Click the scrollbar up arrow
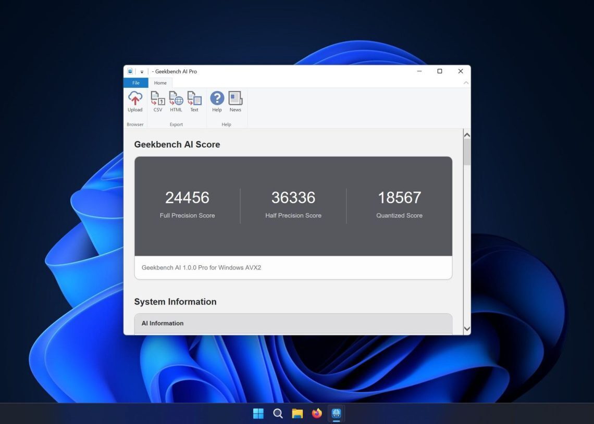Screen dimensions: 594x424 click(467, 135)
